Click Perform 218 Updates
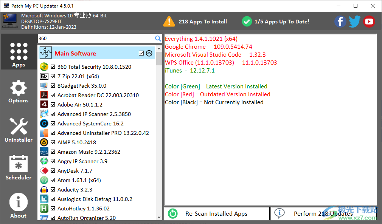The image size is (382, 224). (323, 213)
